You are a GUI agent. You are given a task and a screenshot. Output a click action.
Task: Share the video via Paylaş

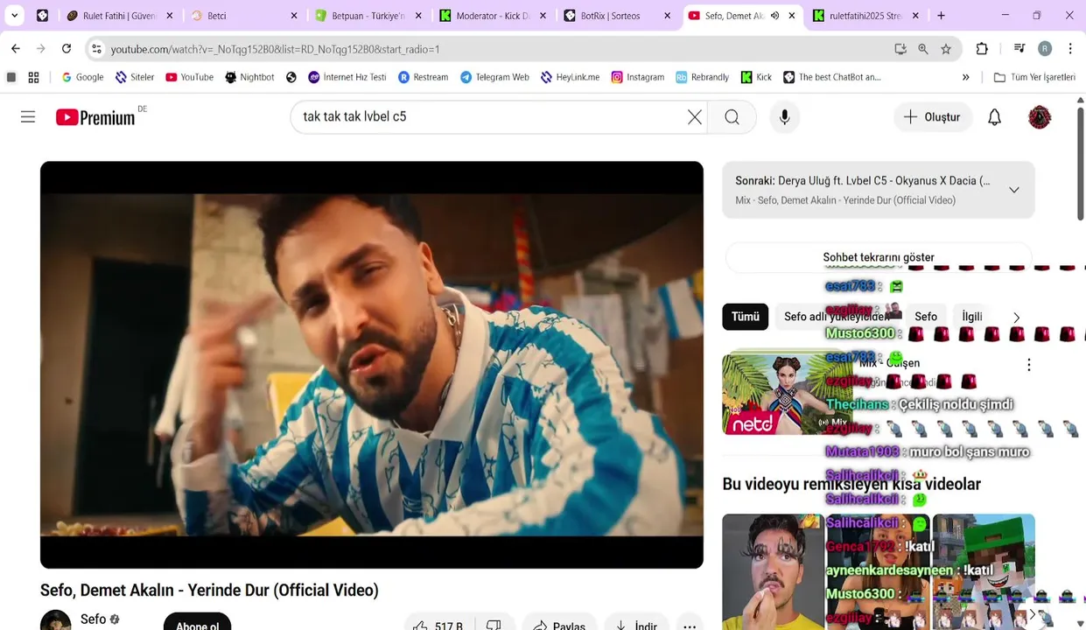pos(558,626)
